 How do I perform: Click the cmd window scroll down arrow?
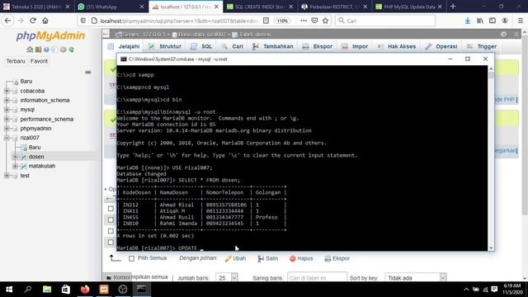[x=491, y=247]
